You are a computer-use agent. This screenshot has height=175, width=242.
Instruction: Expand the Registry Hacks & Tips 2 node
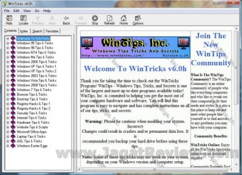pos(8,109)
